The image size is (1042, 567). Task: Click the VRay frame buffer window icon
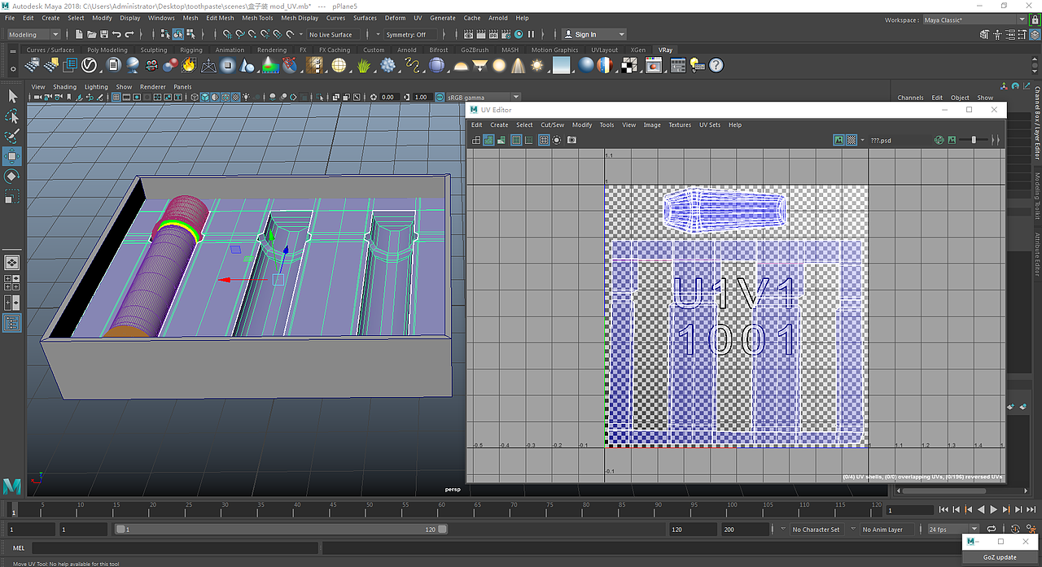[x=653, y=65]
